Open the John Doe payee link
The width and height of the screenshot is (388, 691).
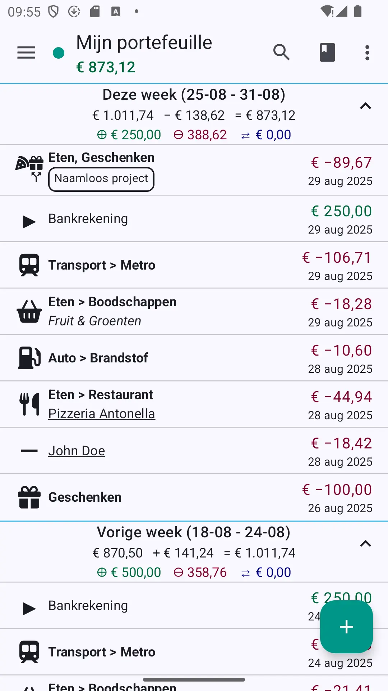[x=77, y=451]
